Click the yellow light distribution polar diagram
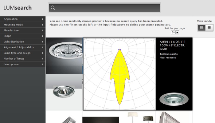 [x=119, y=74]
